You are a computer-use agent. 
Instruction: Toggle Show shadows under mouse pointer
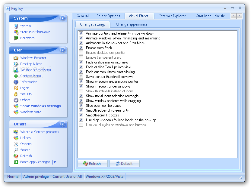pyautogui.click(x=81, y=82)
